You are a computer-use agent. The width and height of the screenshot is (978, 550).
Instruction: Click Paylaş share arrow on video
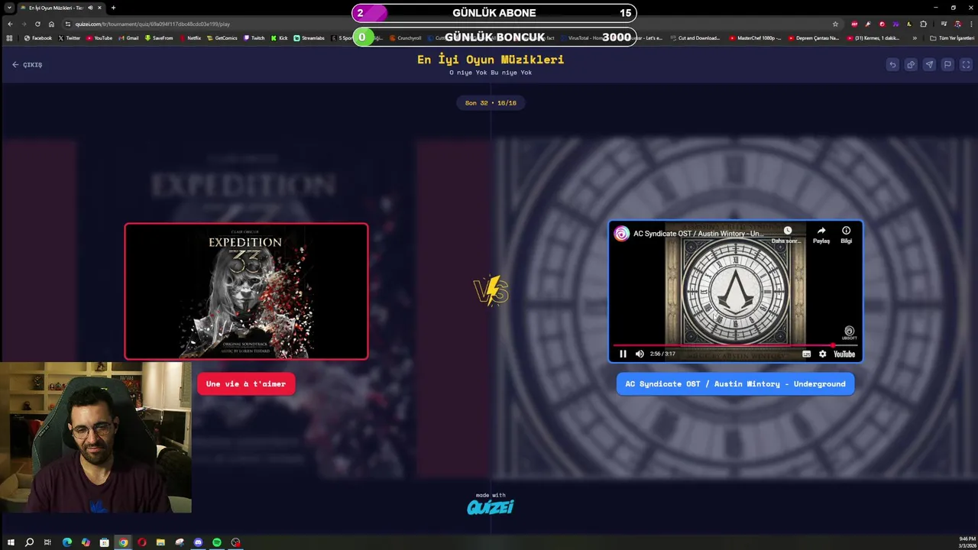[821, 235]
